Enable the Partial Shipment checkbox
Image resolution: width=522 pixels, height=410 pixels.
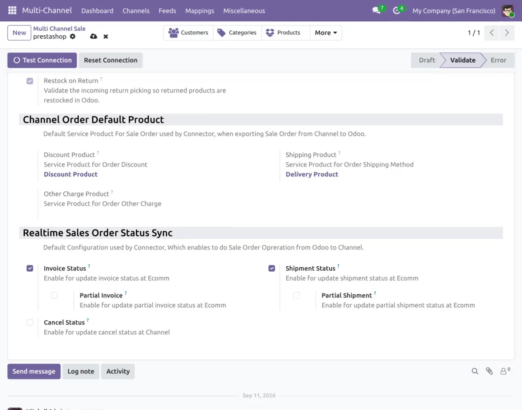click(x=296, y=295)
